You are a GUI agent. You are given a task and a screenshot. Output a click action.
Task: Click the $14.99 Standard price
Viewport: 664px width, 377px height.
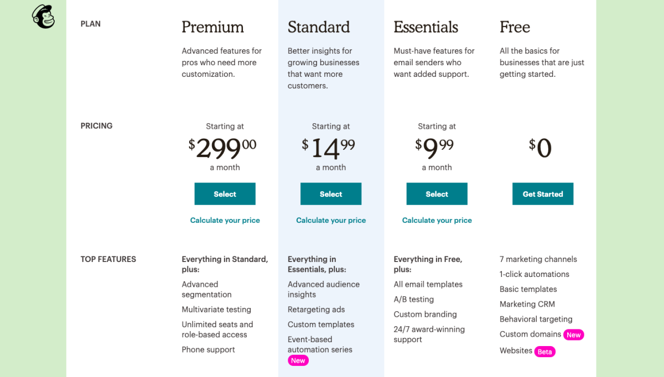pyautogui.click(x=329, y=148)
